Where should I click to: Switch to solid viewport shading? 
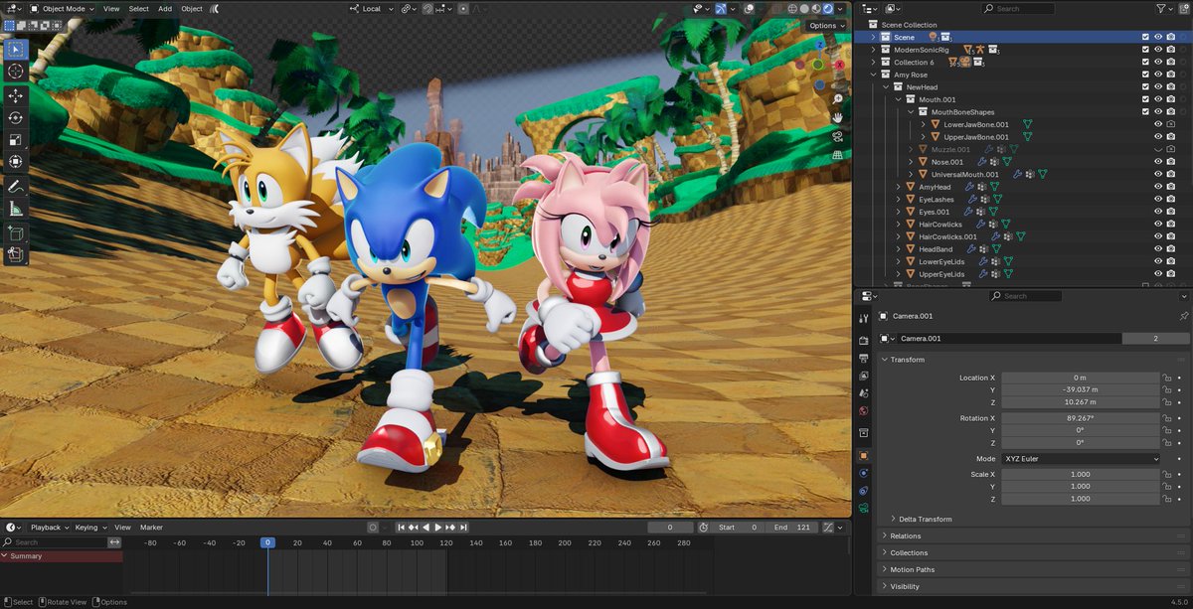click(804, 9)
